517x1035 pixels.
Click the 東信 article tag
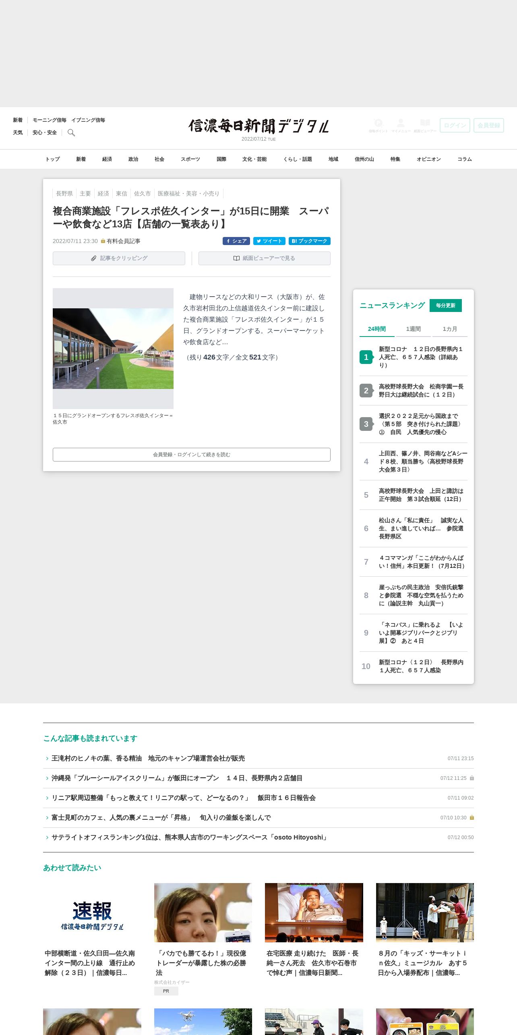tap(122, 193)
